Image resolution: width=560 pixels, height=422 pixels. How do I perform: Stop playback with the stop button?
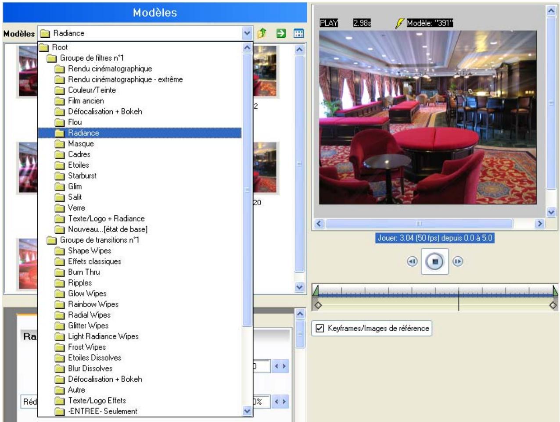(435, 261)
